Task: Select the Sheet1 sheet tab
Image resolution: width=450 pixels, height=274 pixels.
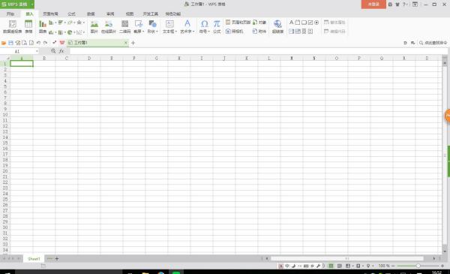Action: (34, 259)
